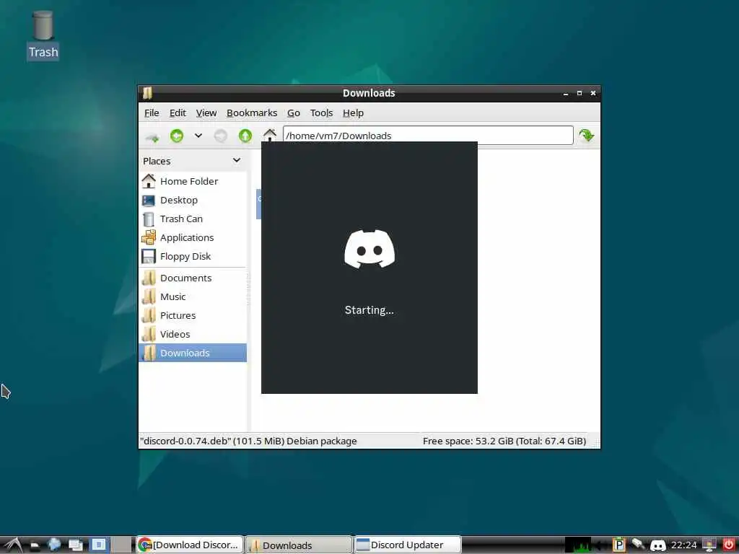This screenshot has width=739, height=554.
Task: Click the red power logout button
Action: 729,545
